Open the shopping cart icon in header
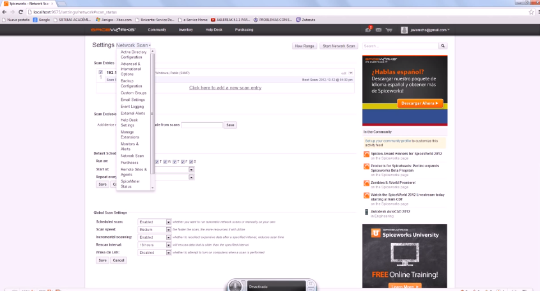Image resolution: width=540 pixels, height=291 pixels. (389, 30)
